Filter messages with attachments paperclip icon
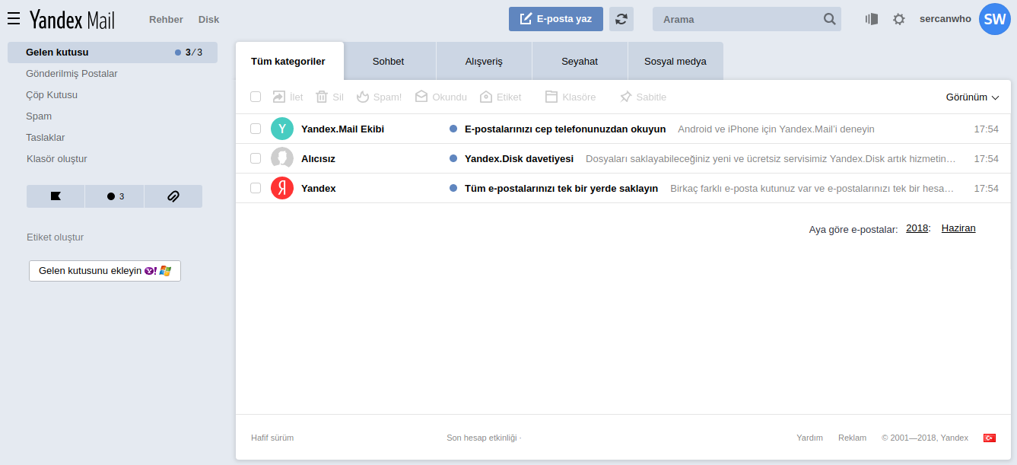The height and width of the screenshot is (465, 1017). [173, 196]
